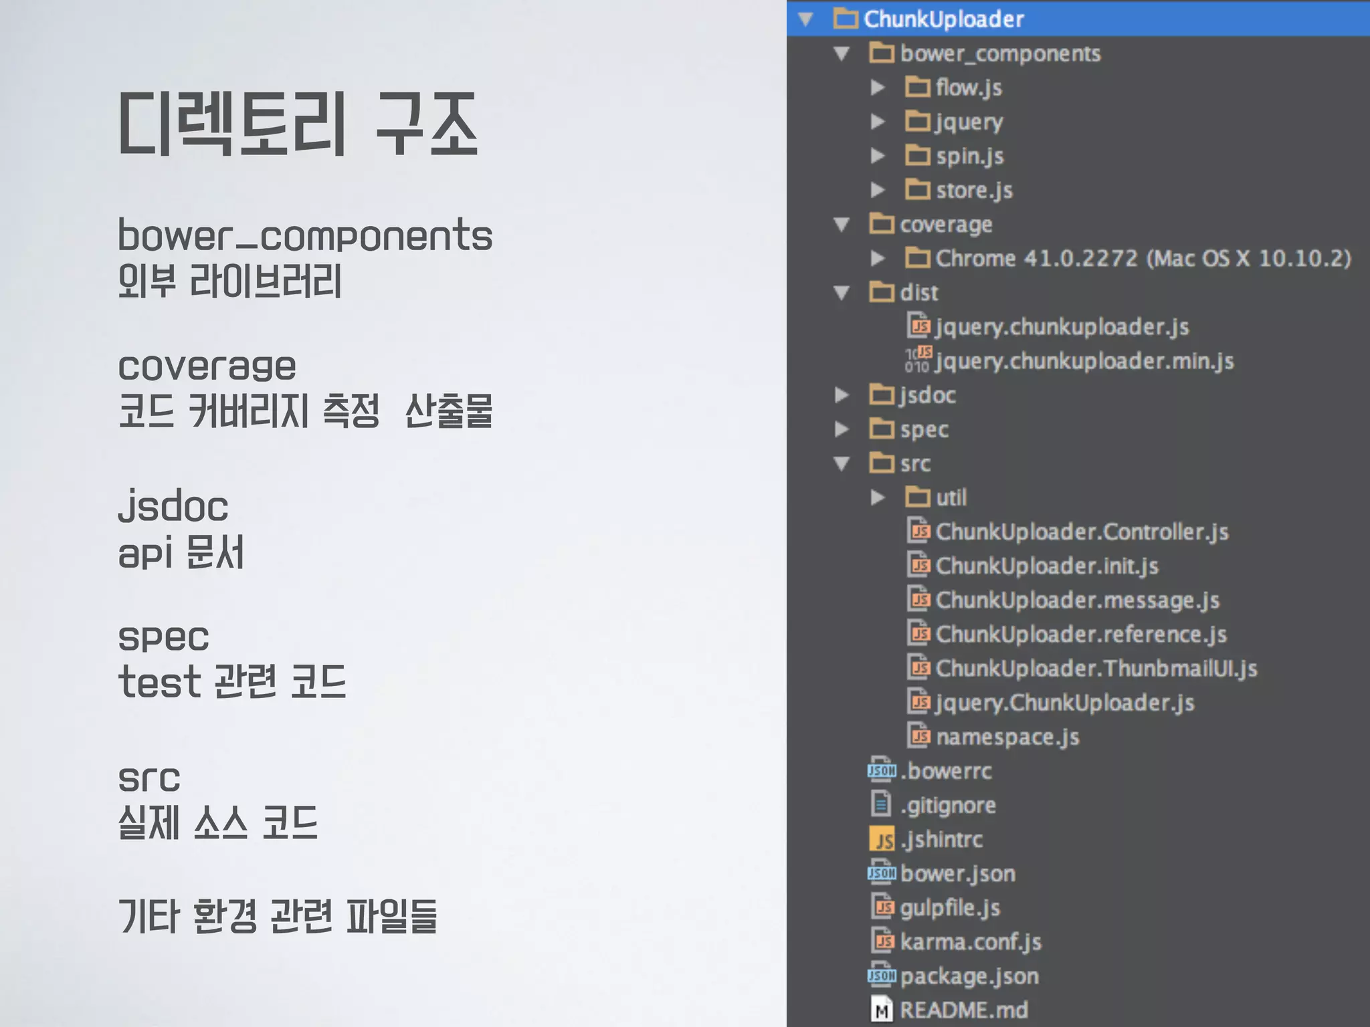Image resolution: width=1370 pixels, height=1027 pixels.
Task: Select jquery.ChunkUploader.js in src
Action: coord(1065,702)
